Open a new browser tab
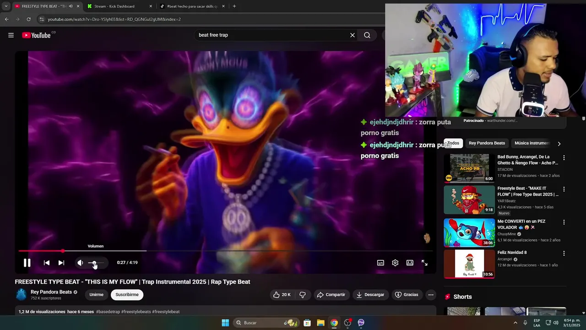 pos(234,6)
